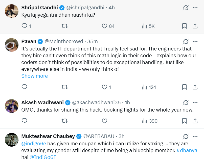Expand Pavan's tweet with Show more
This screenshot has width=204, height=163.
point(34,76)
